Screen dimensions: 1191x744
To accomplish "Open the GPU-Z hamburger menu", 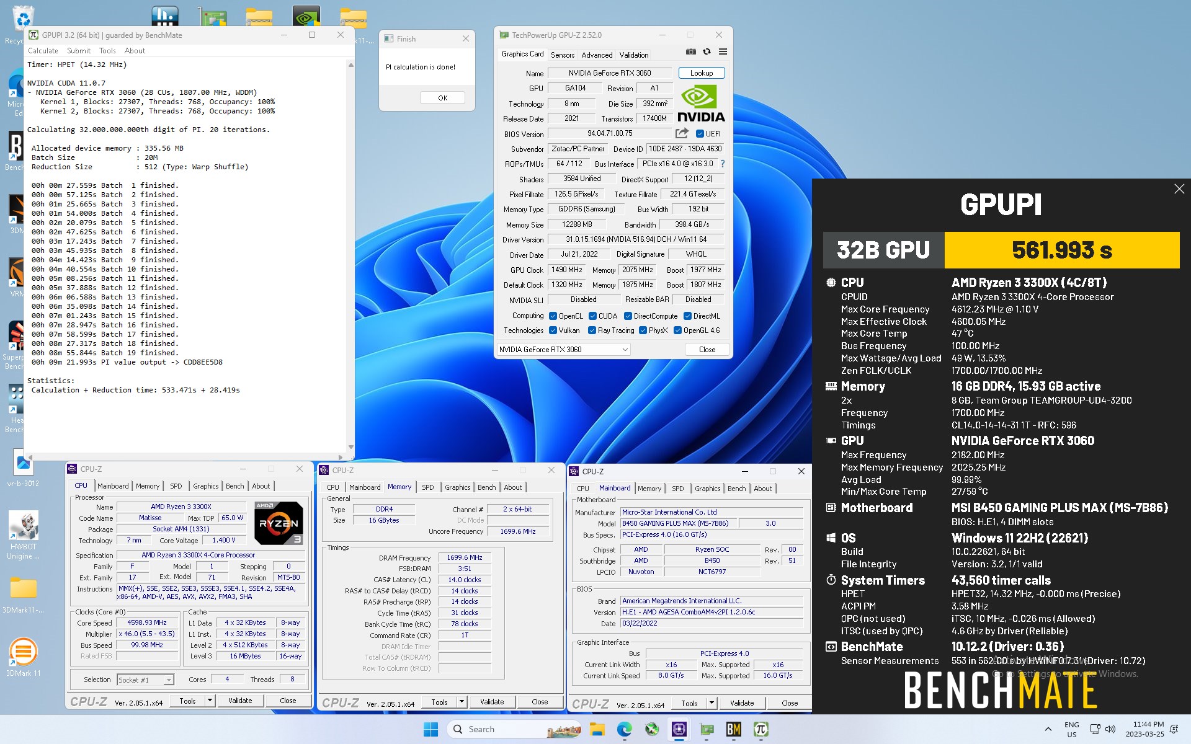I will tap(723, 52).
